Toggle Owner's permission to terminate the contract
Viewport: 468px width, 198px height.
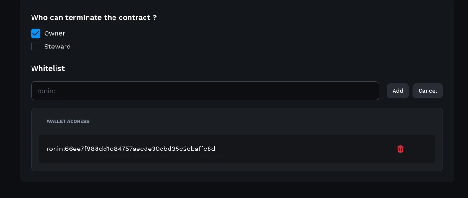36,33
